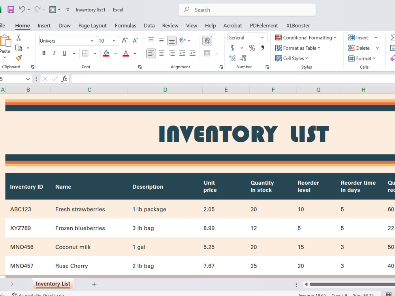Open the Conditional Formatting dropdown
This screenshot has height=296, width=395.
[306, 37]
